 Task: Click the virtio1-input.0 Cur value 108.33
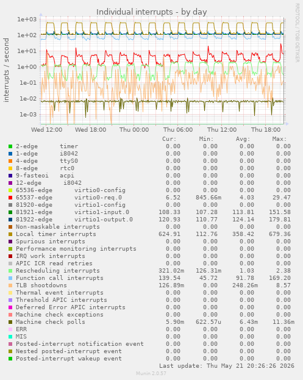(169, 212)
